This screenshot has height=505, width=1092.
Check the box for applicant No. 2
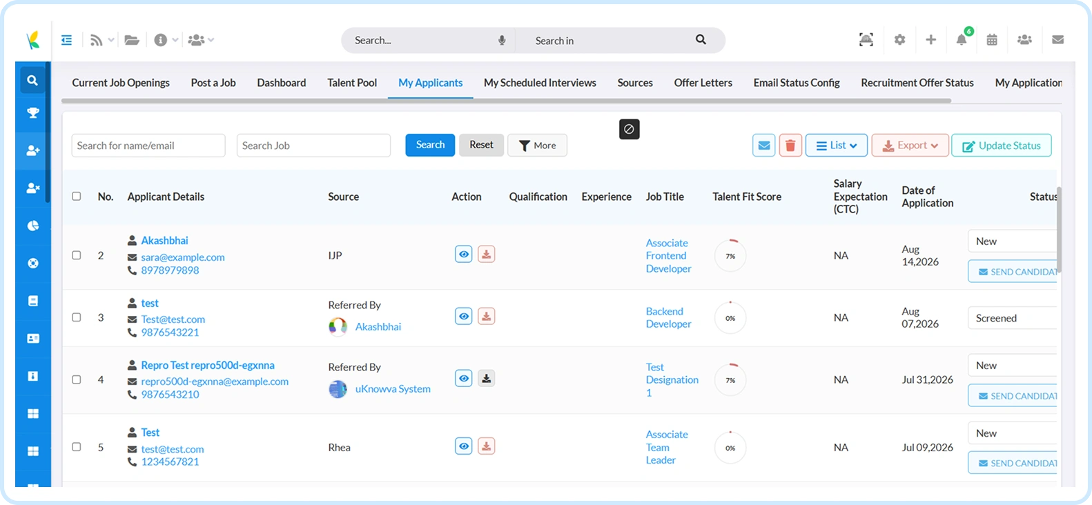[x=77, y=255]
